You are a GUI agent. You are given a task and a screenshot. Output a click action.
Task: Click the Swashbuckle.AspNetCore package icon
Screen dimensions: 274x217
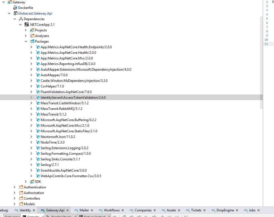[x=38, y=170]
